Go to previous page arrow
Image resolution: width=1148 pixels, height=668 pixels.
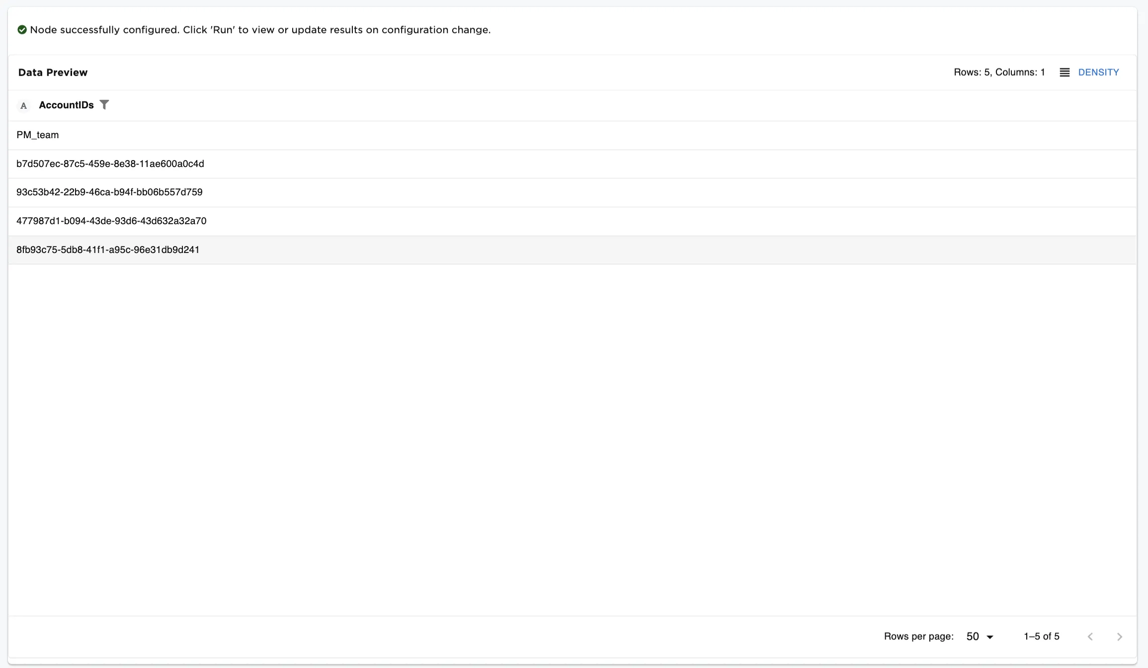[x=1090, y=637]
